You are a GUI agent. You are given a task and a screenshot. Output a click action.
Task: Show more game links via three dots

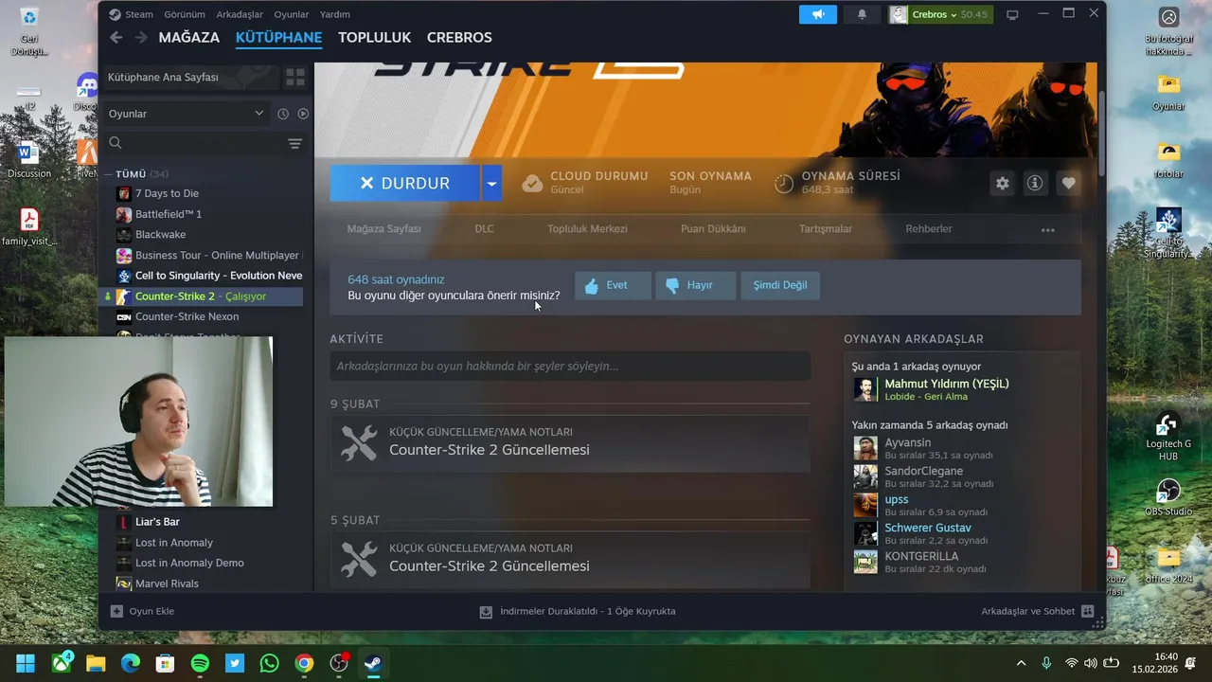point(1047,229)
